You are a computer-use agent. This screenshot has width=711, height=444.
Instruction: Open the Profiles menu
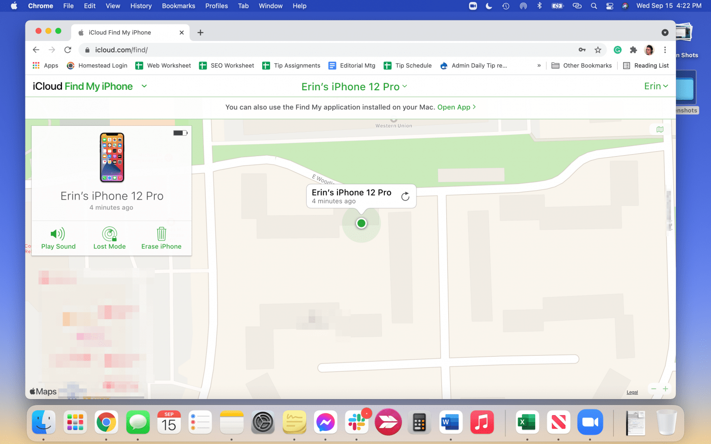[217, 6]
